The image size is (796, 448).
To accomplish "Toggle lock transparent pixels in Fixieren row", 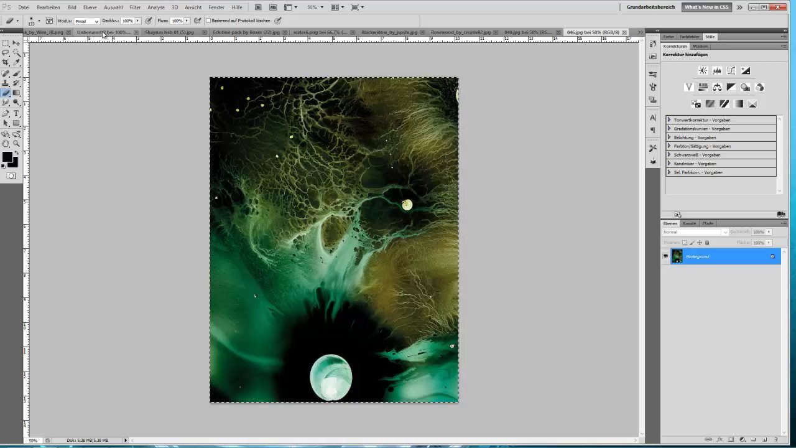I will [685, 243].
